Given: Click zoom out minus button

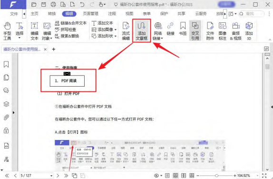Looking at the screenshot, I should (198, 176).
